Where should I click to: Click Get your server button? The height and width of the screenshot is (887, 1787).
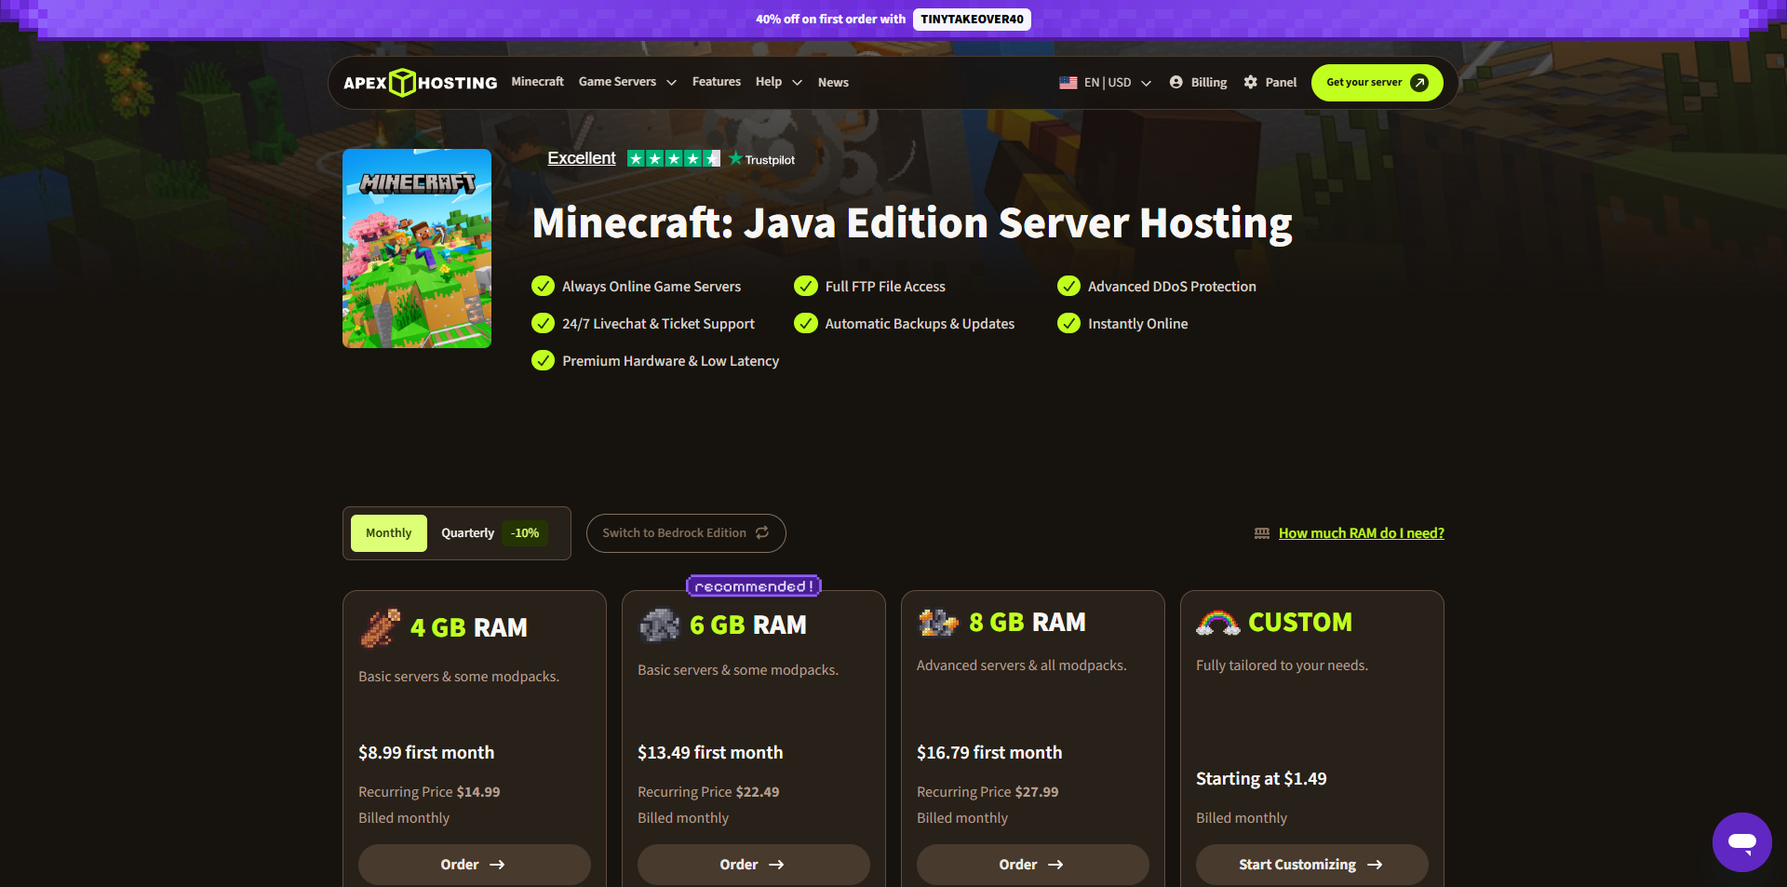1377,83
